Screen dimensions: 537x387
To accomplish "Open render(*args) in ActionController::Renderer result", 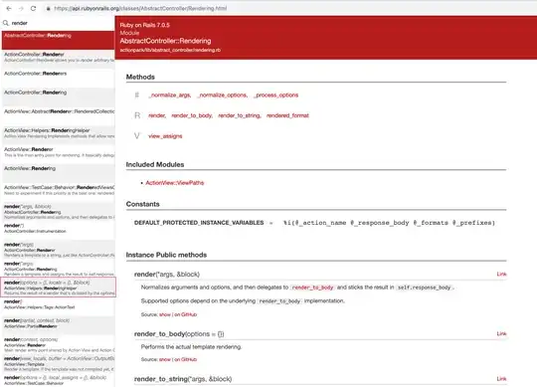I will [x=59, y=250].
